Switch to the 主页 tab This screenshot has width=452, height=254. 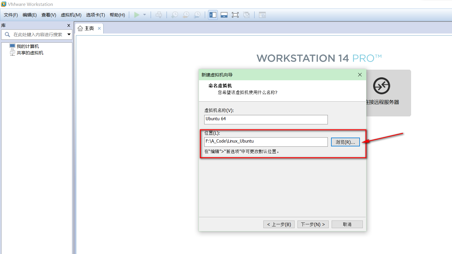[88, 28]
